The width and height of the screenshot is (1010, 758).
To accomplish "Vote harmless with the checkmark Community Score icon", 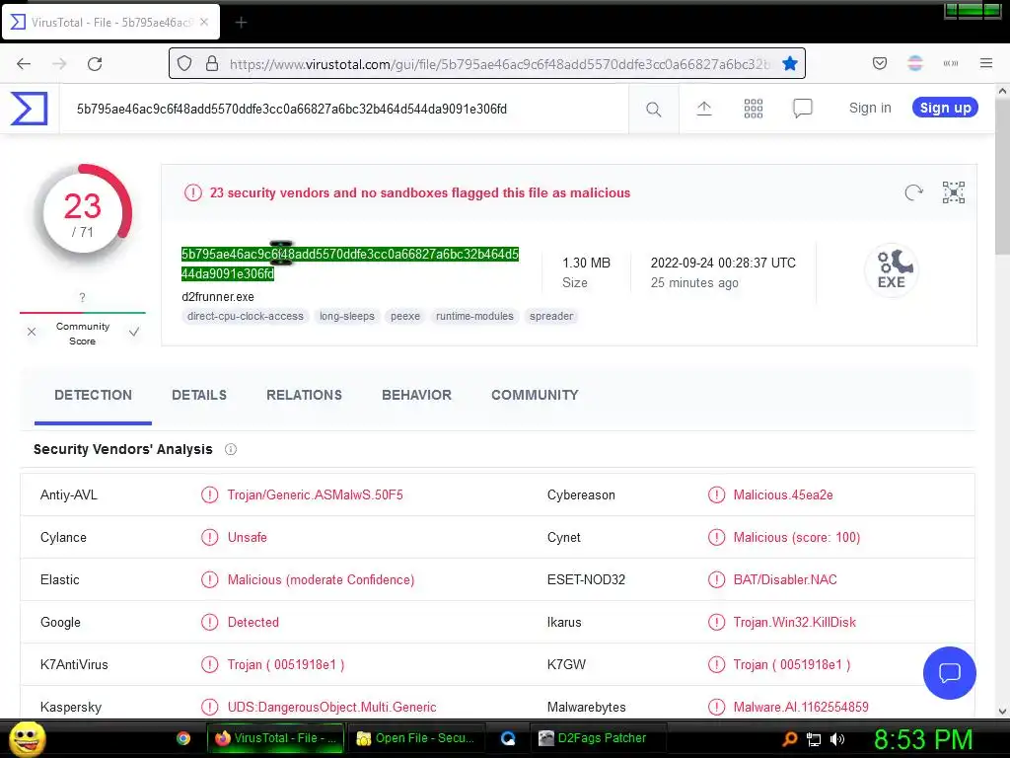I will coord(134,332).
